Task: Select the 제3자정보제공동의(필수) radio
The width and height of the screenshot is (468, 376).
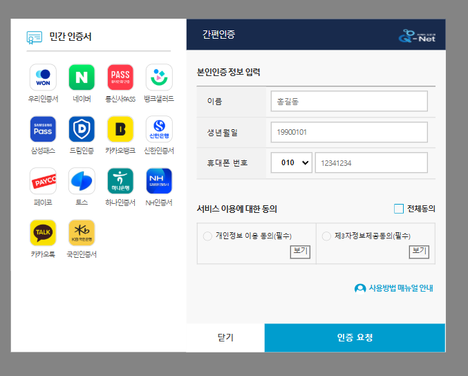Action: tap(326, 236)
